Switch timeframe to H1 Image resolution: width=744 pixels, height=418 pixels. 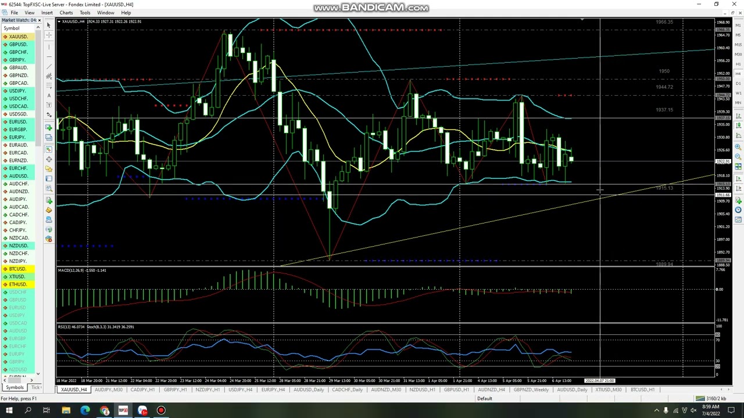(738, 64)
